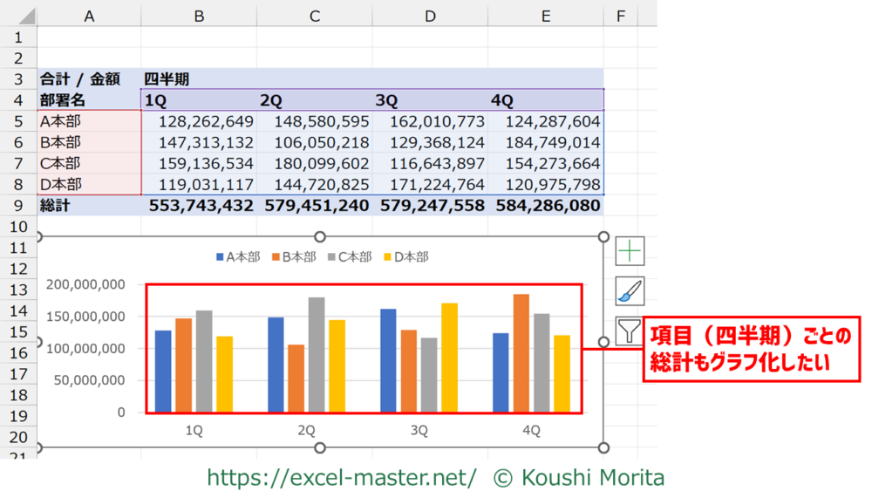This screenshot has height=491, width=872.
Task: Select column E header
Action: pos(546,15)
